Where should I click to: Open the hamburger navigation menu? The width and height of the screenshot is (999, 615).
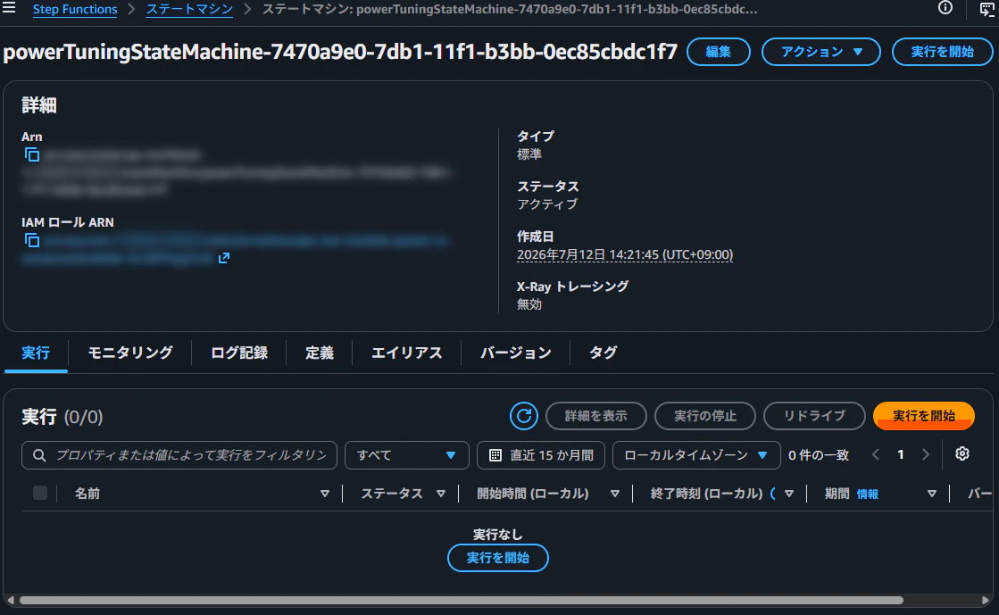[9, 8]
